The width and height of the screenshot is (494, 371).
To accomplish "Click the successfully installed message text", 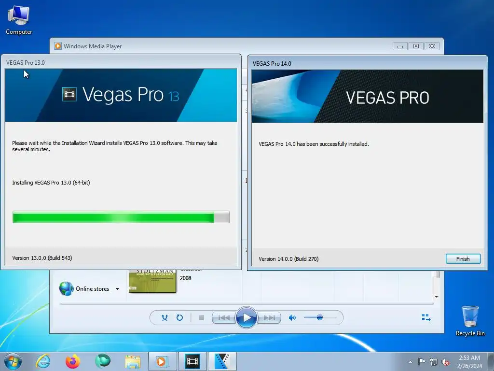I will coord(314,144).
